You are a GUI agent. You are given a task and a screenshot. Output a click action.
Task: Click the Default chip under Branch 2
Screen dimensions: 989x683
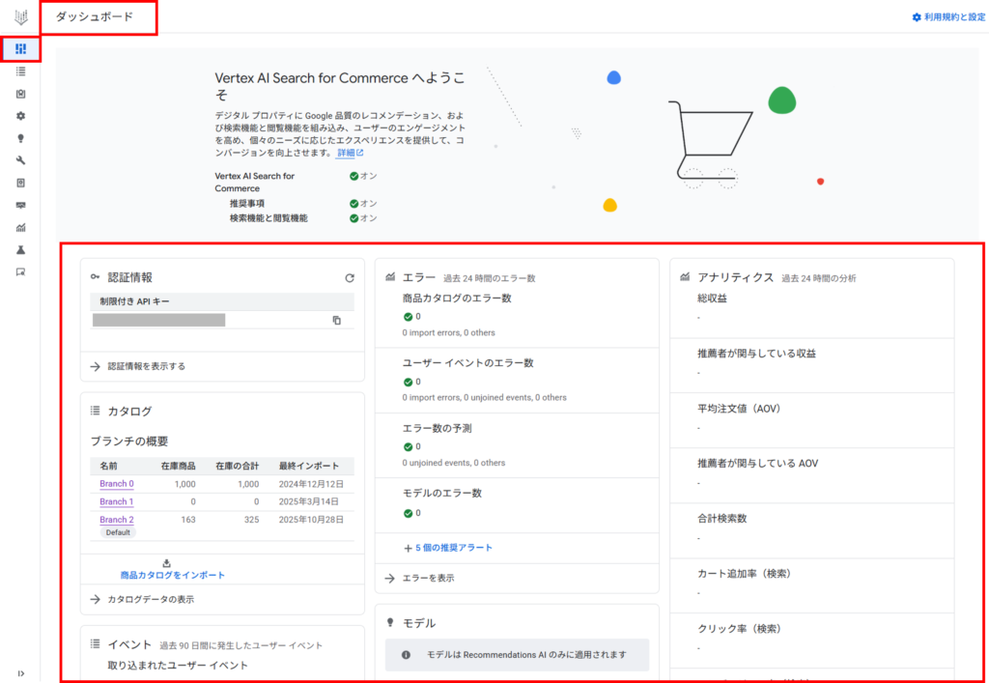click(118, 532)
